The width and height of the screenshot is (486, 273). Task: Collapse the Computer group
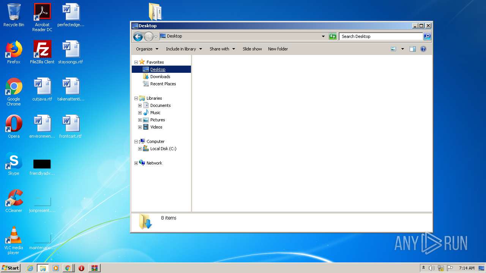point(136,141)
